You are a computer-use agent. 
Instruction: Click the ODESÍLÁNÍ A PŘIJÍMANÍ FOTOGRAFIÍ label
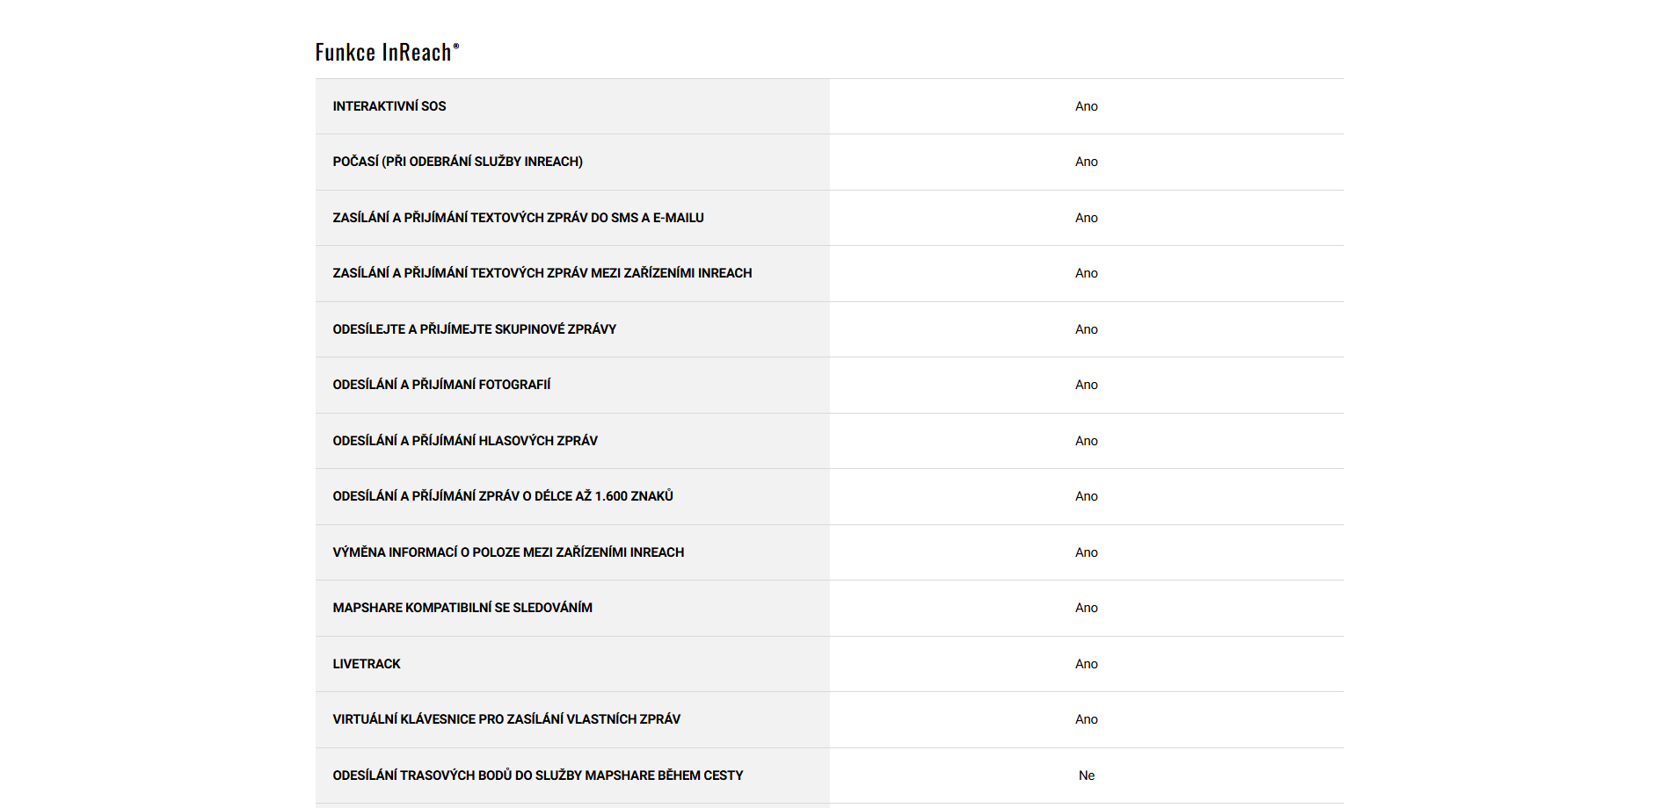click(441, 385)
